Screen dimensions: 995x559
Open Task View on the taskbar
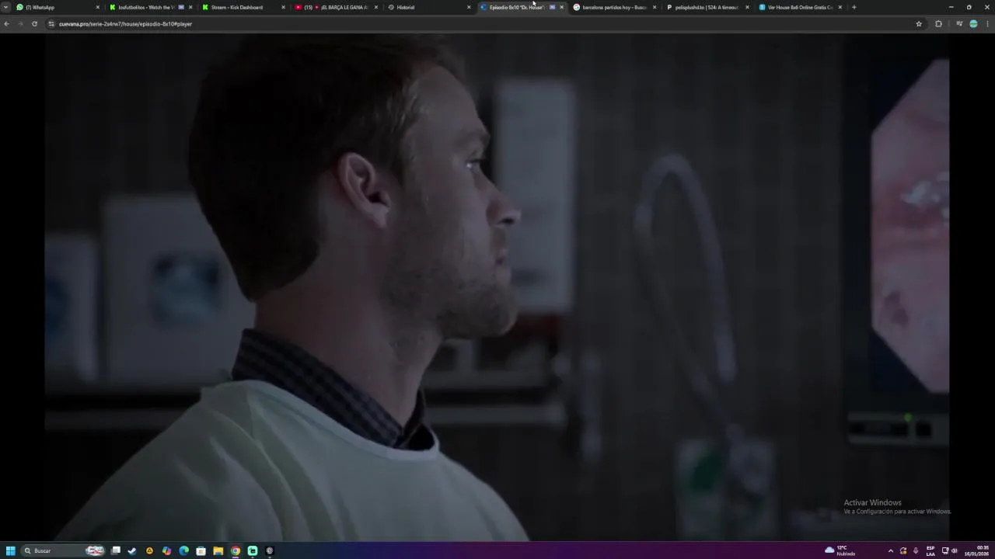pos(116,550)
